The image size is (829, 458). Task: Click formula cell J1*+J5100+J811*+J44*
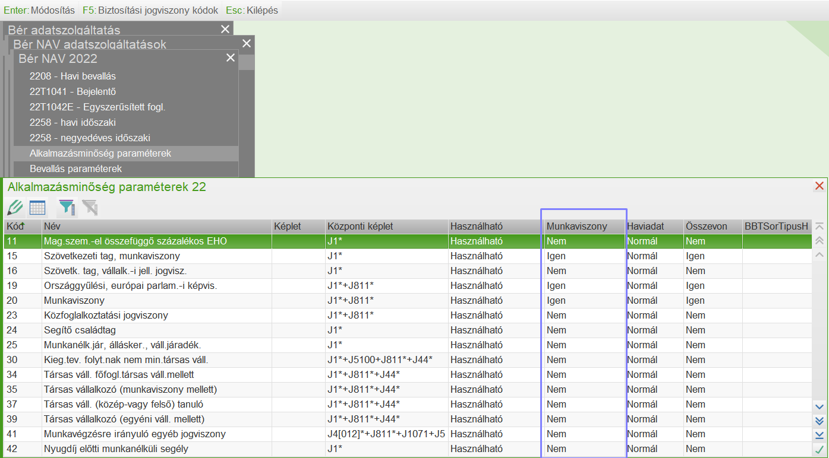387,360
